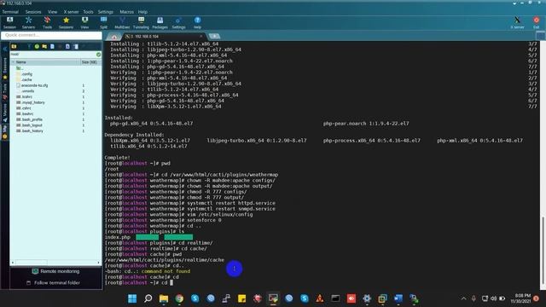Screen dimensions: 546x307
Task: Click the green refresh icon in SFTP toolbar
Action: 37,46
